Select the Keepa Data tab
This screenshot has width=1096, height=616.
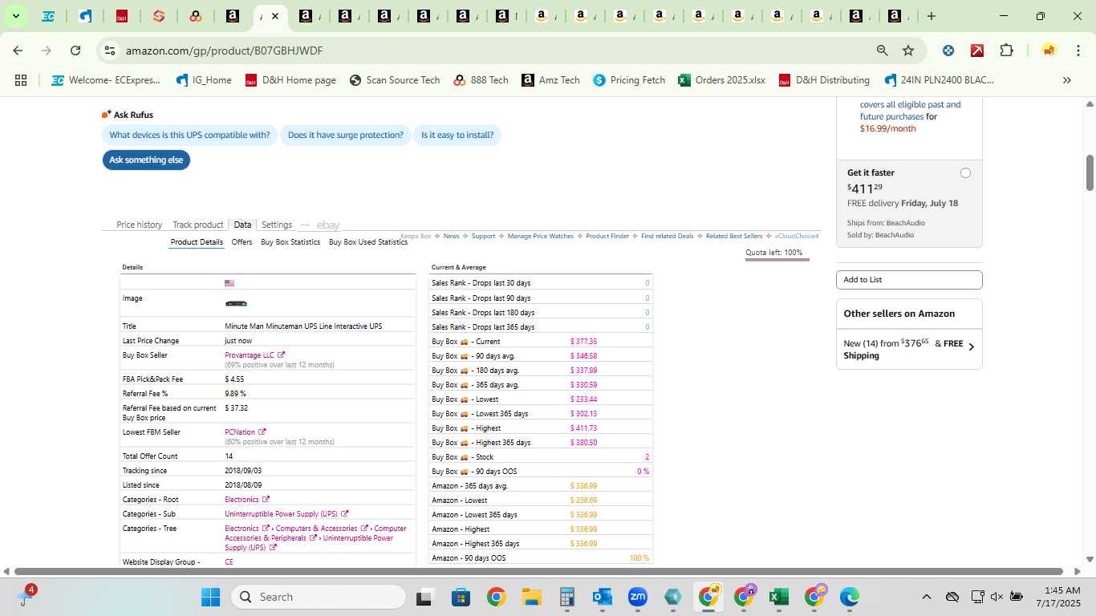click(x=242, y=225)
